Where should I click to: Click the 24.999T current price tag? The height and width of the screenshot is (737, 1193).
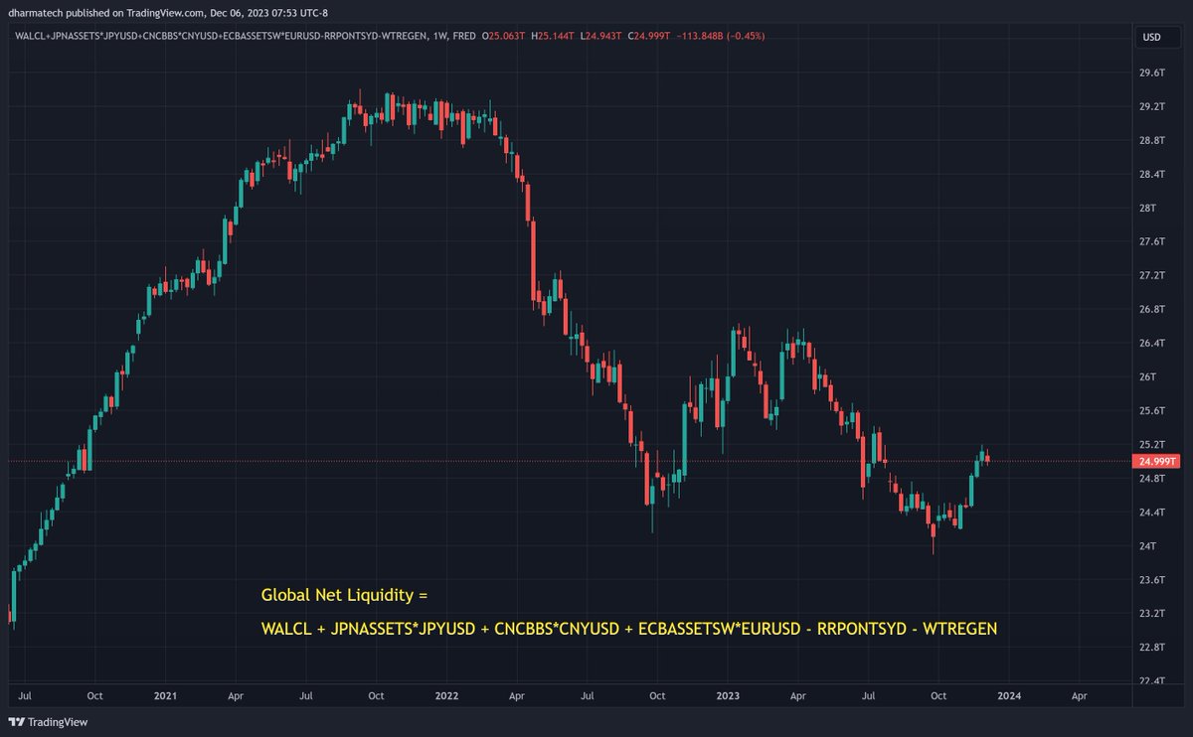click(1156, 460)
